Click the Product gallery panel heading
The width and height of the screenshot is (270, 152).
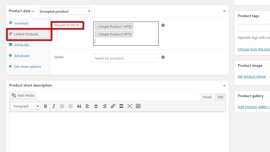coord(250,96)
